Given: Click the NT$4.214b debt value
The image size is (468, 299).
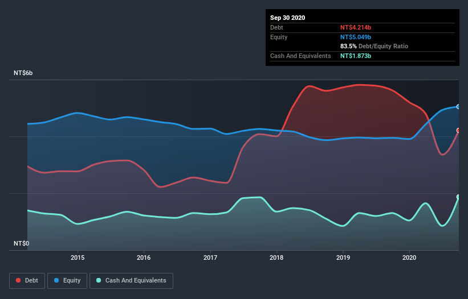Looking at the screenshot, I should click(356, 27).
